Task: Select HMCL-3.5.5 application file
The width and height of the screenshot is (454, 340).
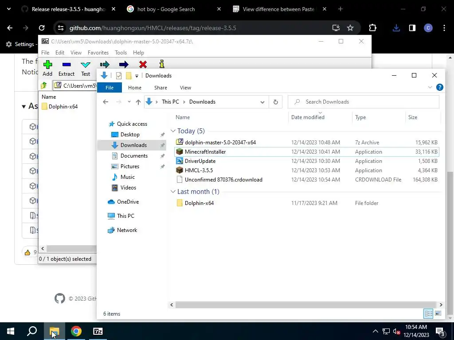Action: [x=307, y=170]
